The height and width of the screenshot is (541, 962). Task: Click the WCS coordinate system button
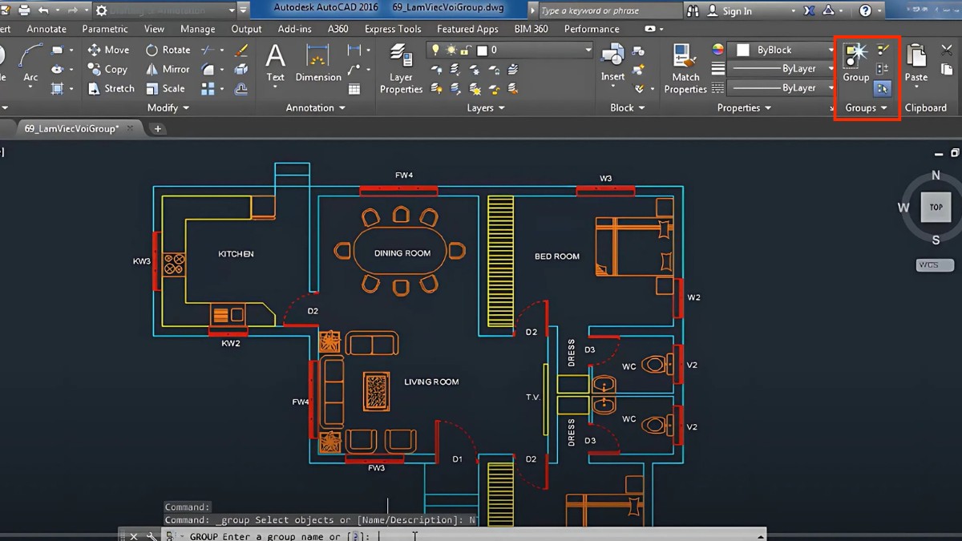(x=935, y=264)
